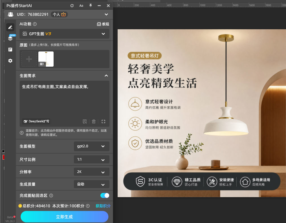Click the warning tip info icon
The width and height of the screenshot is (286, 223).
[21, 133]
